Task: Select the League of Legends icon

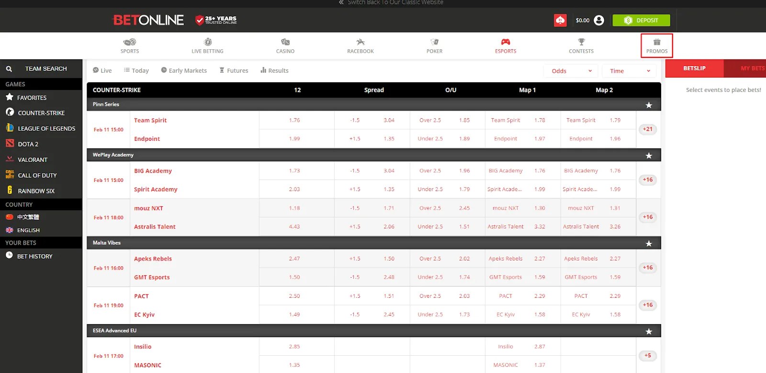Action: (x=10, y=128)
